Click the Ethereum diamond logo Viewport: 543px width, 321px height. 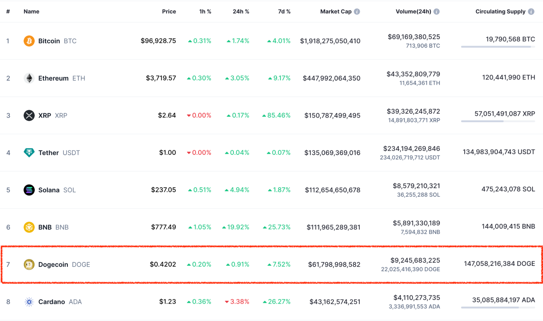coord(29,78)
